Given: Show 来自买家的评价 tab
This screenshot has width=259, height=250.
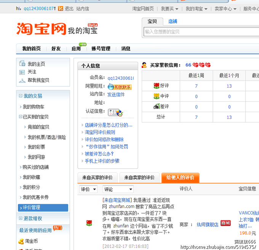Looking at the screenshot, I should point(98,178).
